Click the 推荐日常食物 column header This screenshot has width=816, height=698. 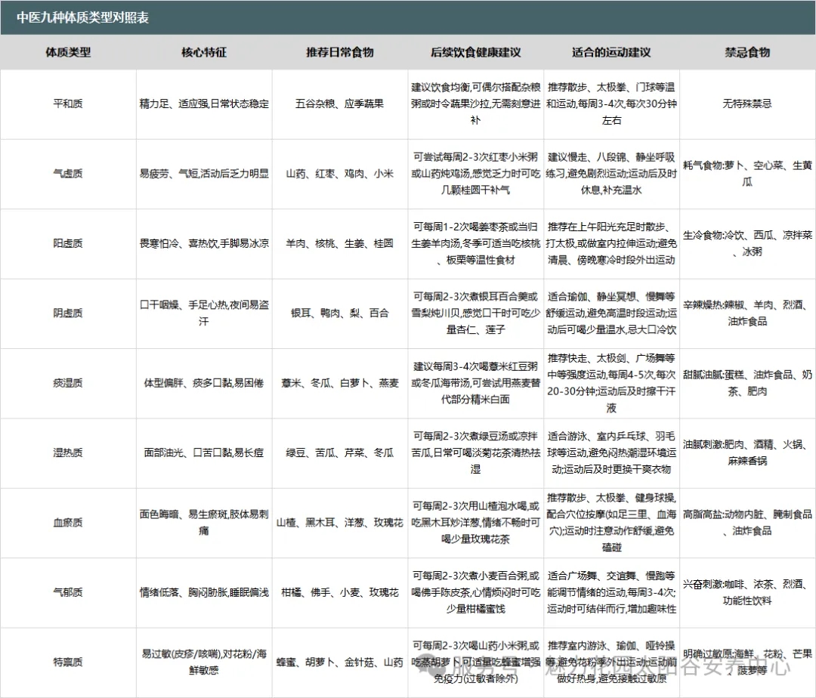339,52
